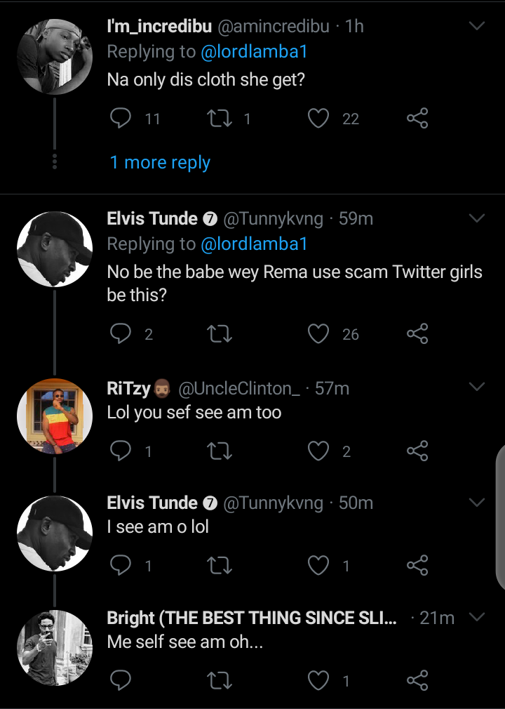Like the tweet with 22 likes
Viewport: 505px width, 709px height.
319,118
